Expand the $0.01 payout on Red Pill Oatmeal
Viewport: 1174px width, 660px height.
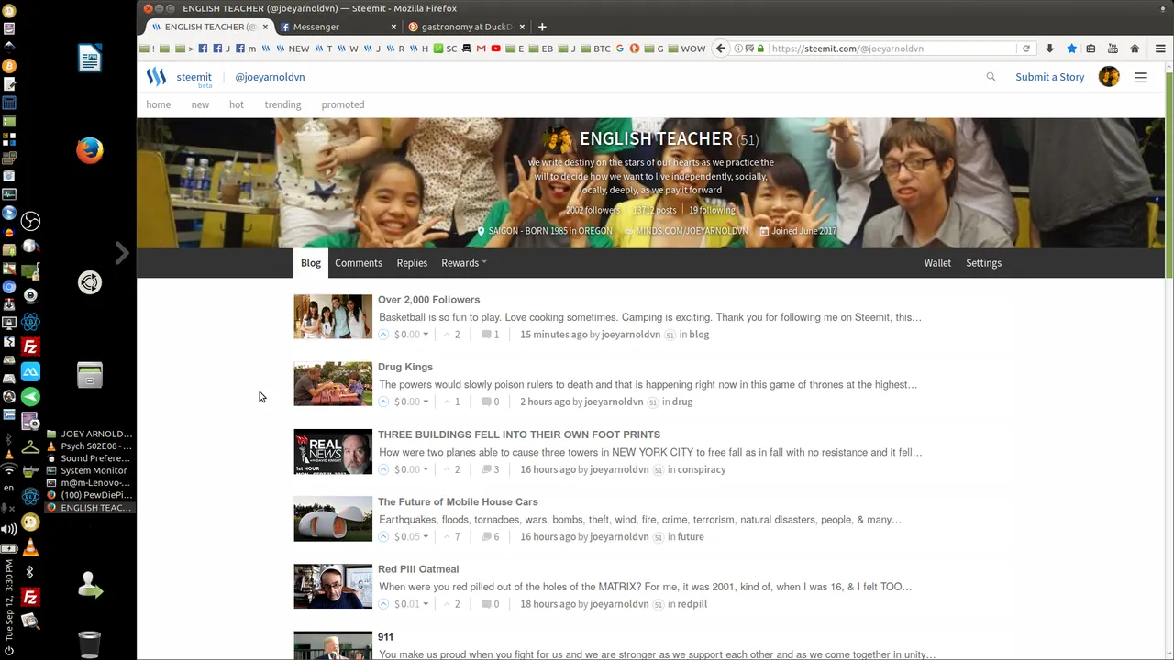pyautogui.click(x=411, y=604)
